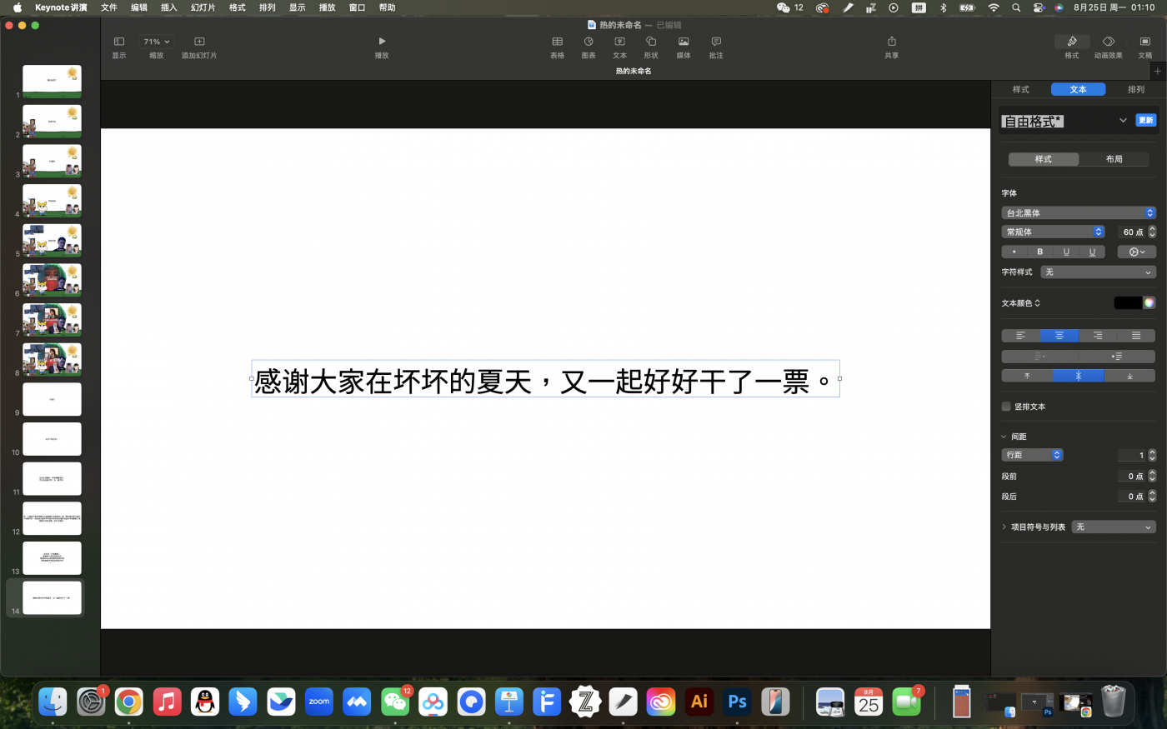This screenshot has width=1167, height=729.
Task: Toggle bold formatting button B
Action: [1039, 252]
